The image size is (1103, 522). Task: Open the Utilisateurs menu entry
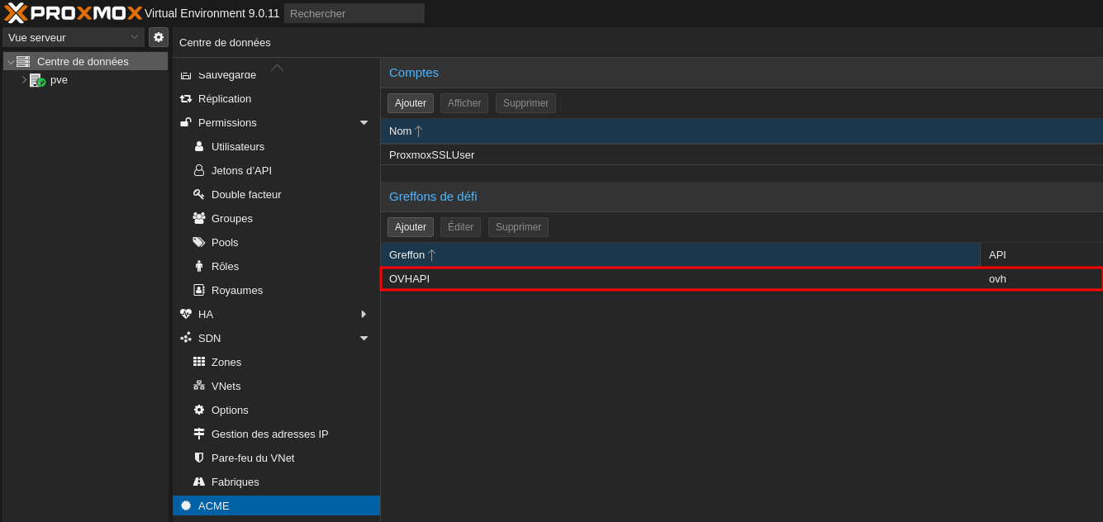point(238,146)
